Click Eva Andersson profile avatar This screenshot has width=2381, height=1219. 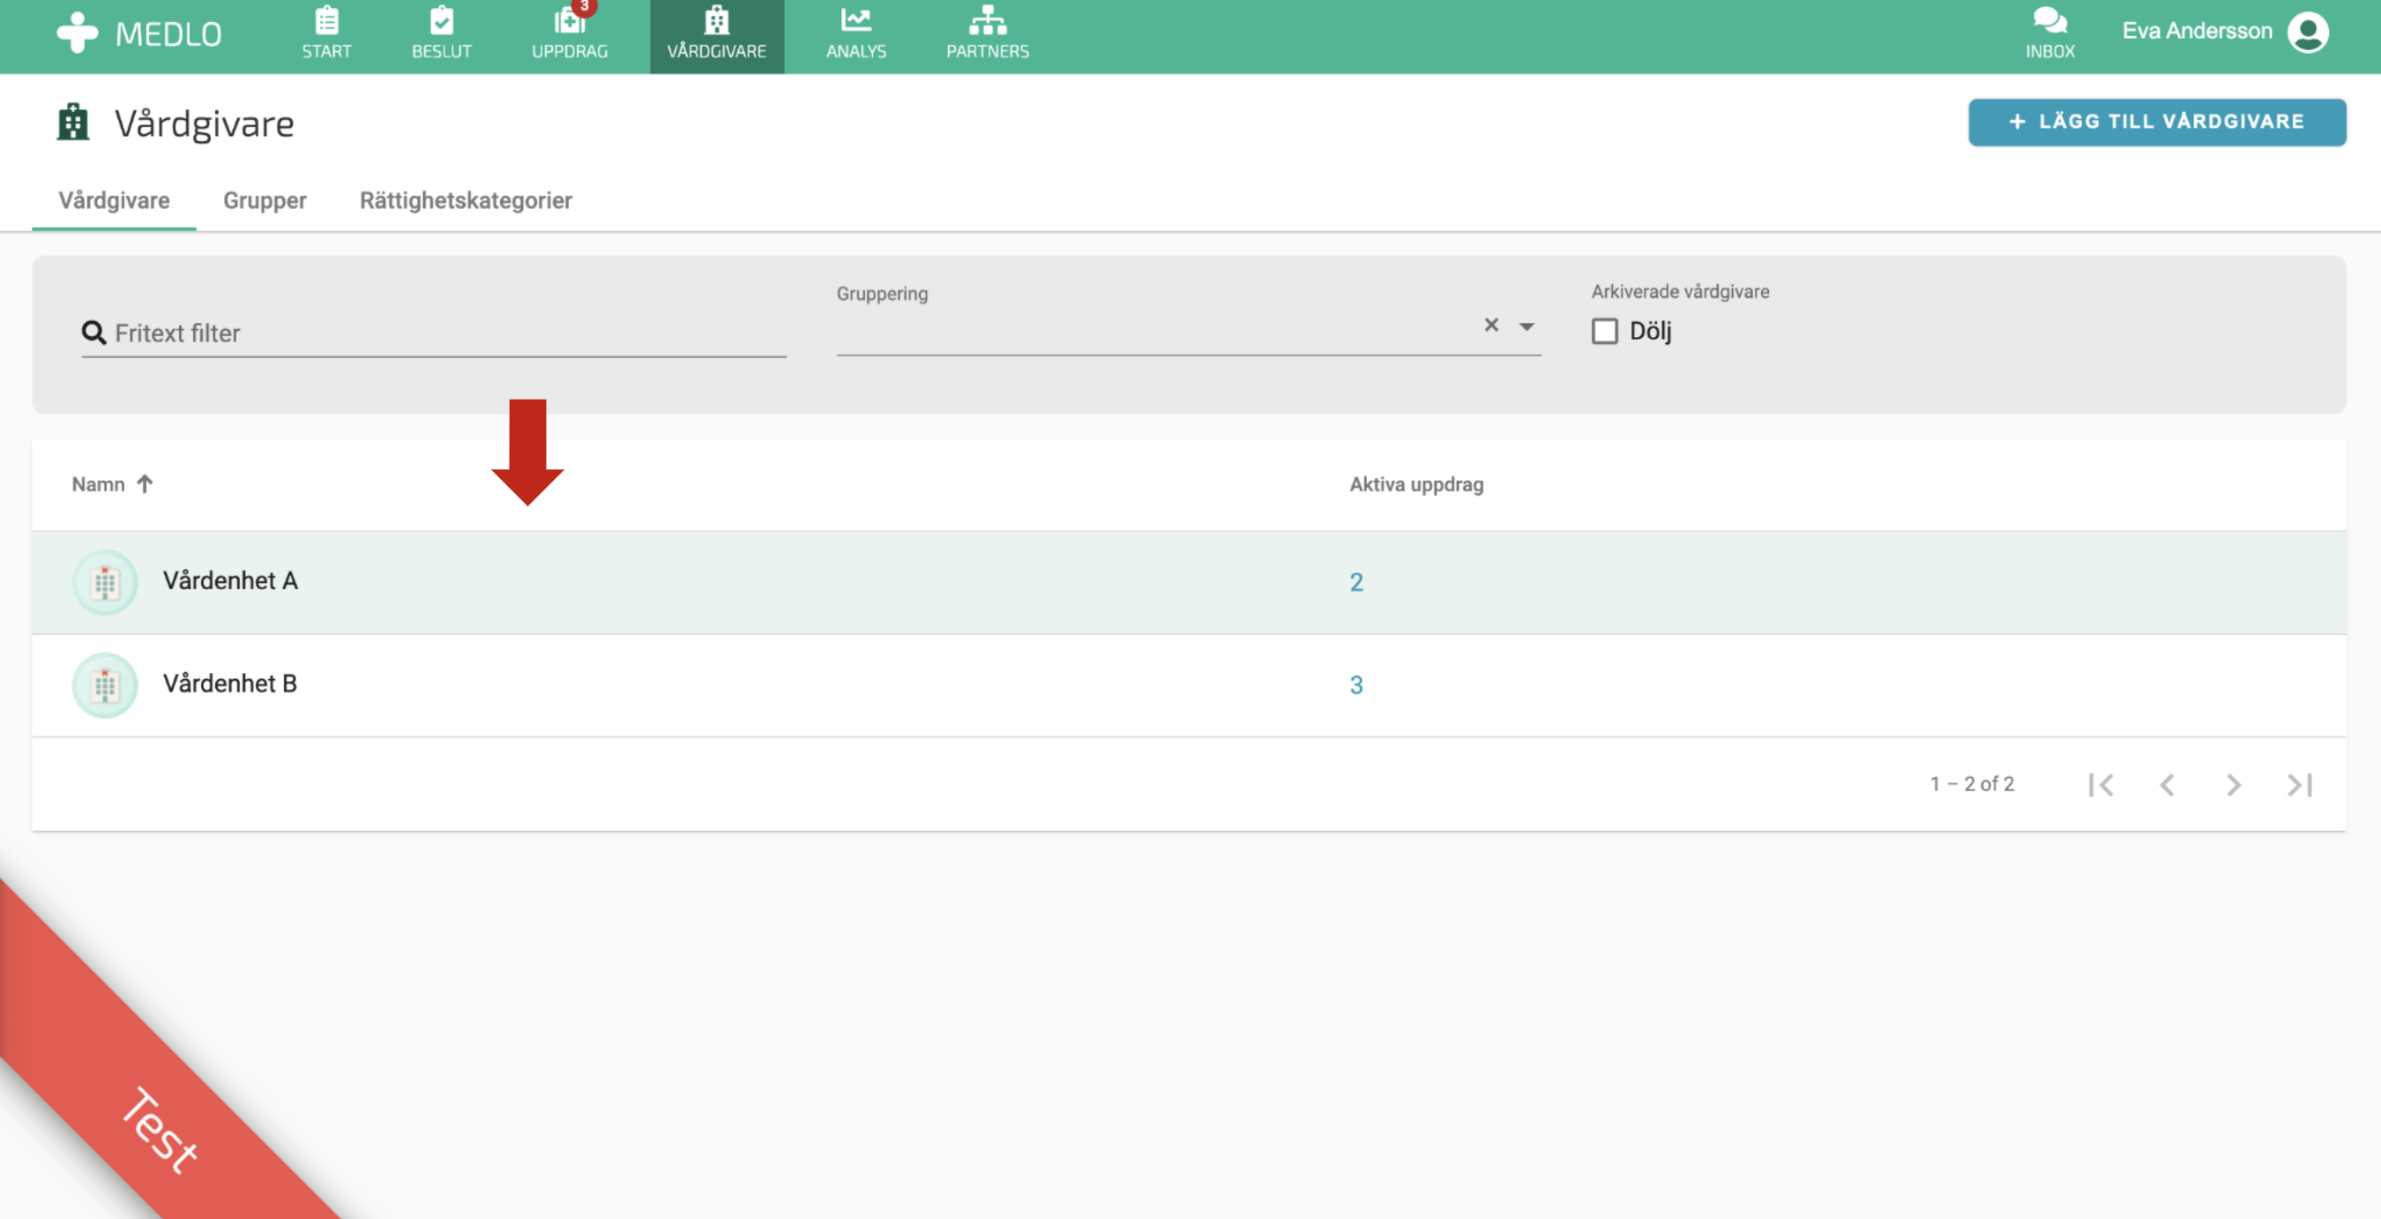pos(2307,33)
